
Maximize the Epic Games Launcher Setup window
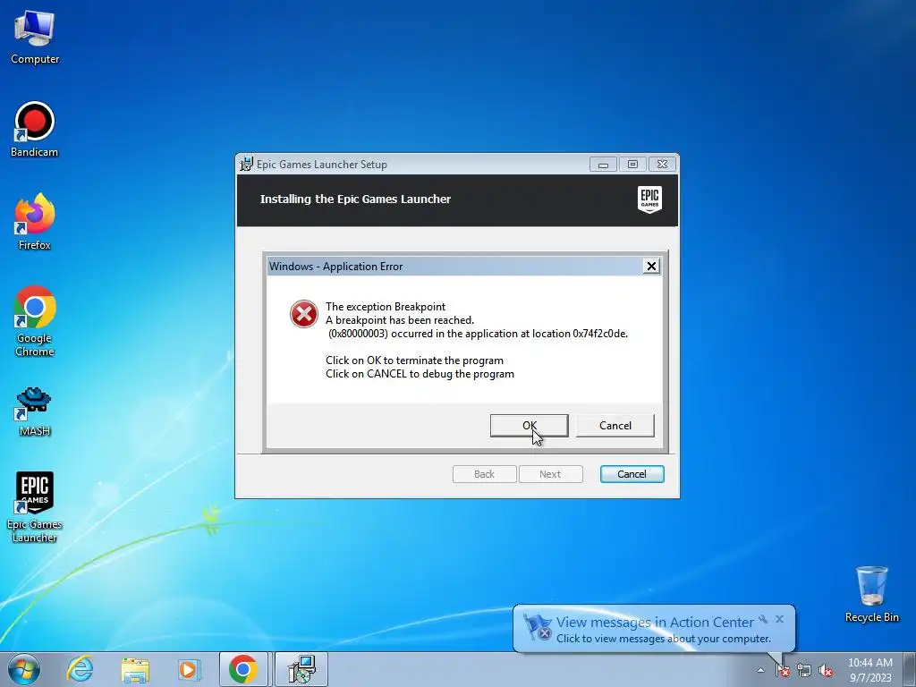[x=632, y=165]
